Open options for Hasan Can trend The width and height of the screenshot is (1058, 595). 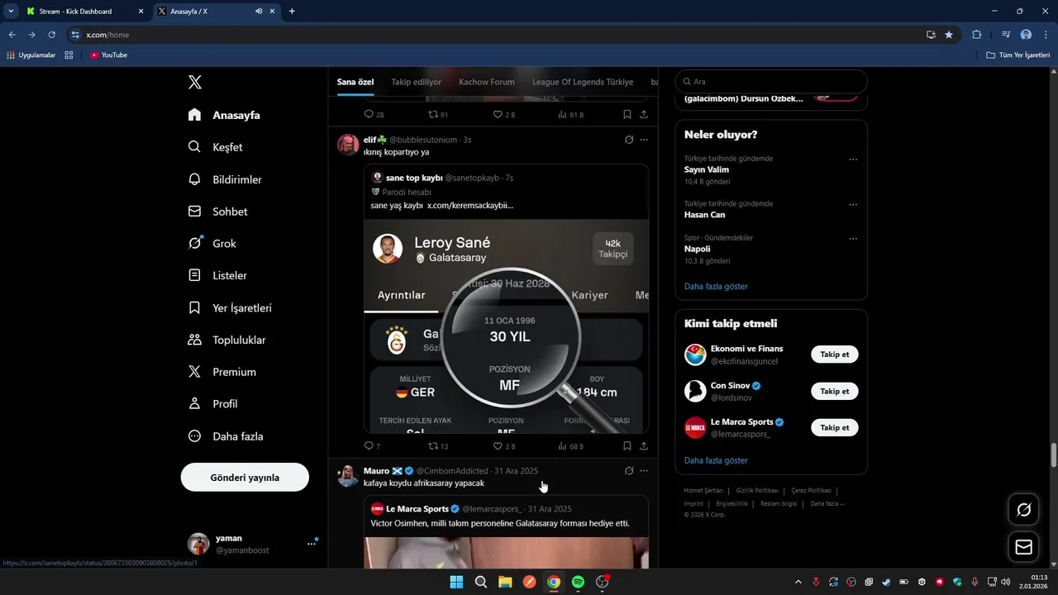853,205
